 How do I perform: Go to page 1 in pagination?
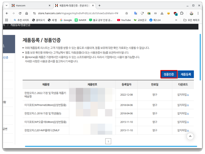[x=108, y=141]
